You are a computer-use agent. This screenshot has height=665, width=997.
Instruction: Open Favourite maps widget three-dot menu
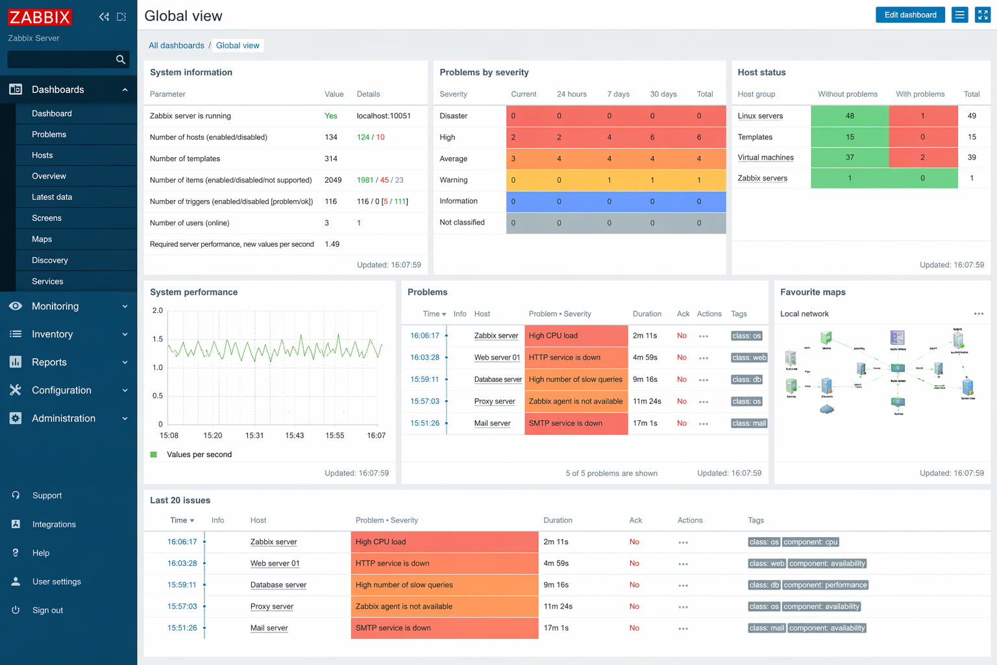tap(978, 314)
